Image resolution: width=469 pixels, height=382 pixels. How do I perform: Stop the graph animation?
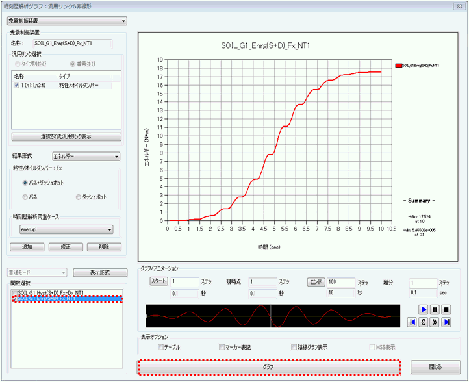[446, 309]
